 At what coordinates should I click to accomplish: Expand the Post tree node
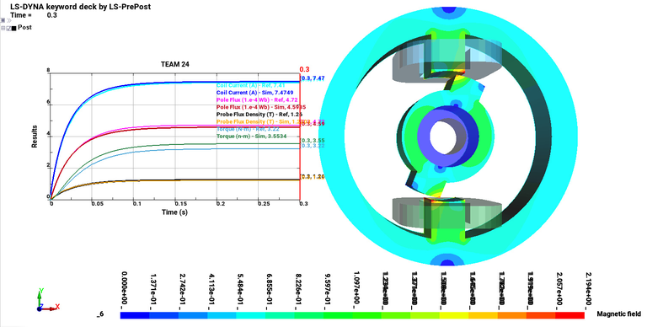[3, 28]
